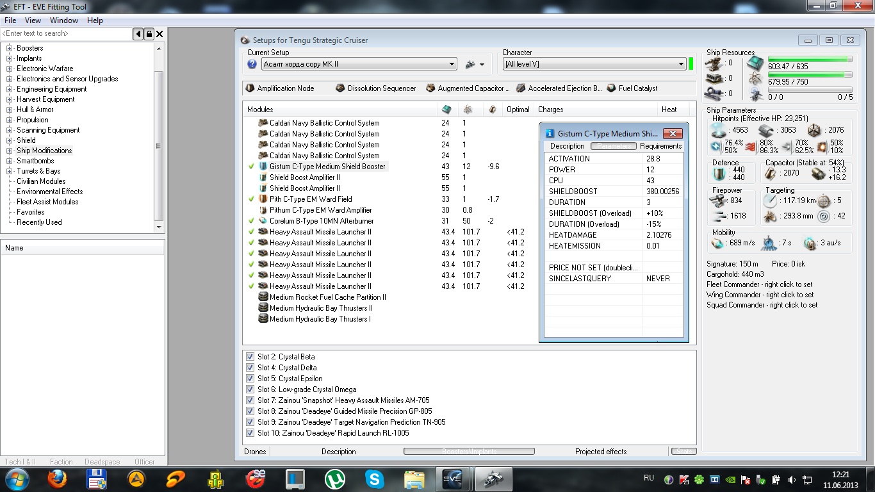Click the Augmented Capacitor subsystem icon
Image resolution: width=875 pixels, height=492 pixels.
[430, 88]
